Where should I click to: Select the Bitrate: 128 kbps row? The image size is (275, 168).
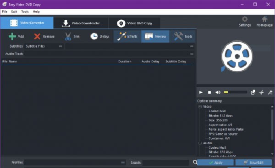point(220,152)
